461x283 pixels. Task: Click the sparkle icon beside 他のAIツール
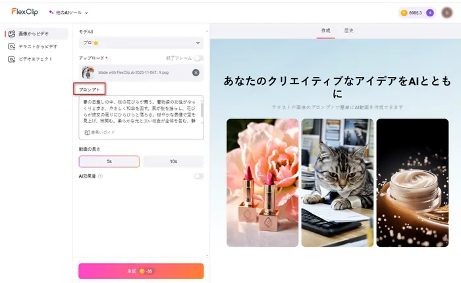[51, 13]
